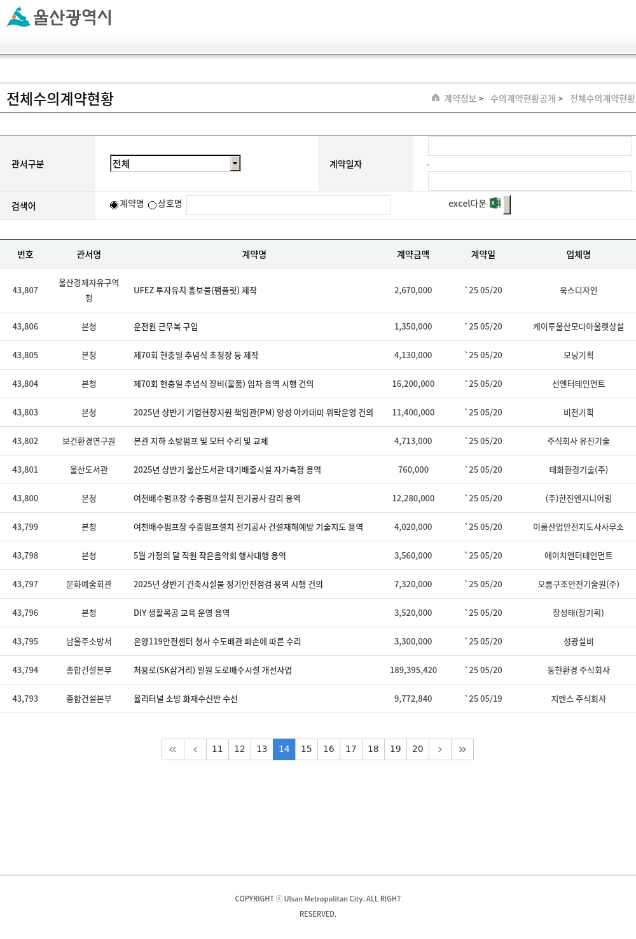The width and height of the screenshot is (636, 939).
Task: Open contract UFEZ 투자유치 홍보물(팸플릿) 제작
Action: (x=195, y=291)
